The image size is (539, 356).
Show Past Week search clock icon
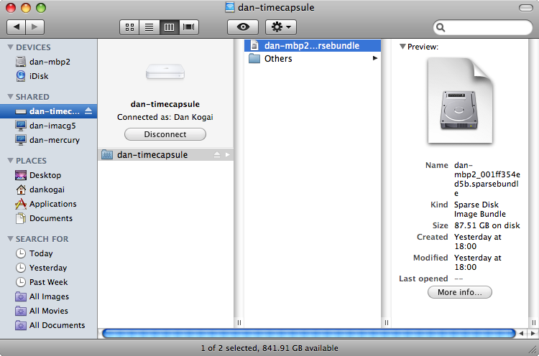click(x=21, y=282)
